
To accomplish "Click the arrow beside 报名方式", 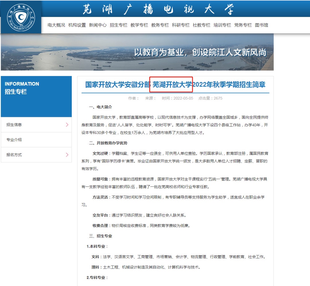I will [67, 155].
